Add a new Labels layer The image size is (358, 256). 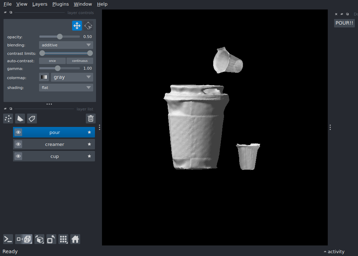tap(32, 119)
